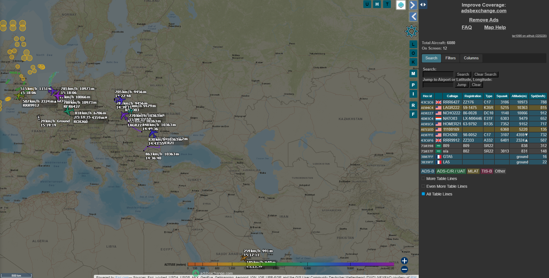Click the left-arrow shrink map button
The image size is (549, 278).
point(413,17)
